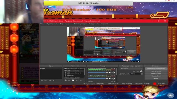Remove the selected scene with the minus icon

(x=45, y=80)
